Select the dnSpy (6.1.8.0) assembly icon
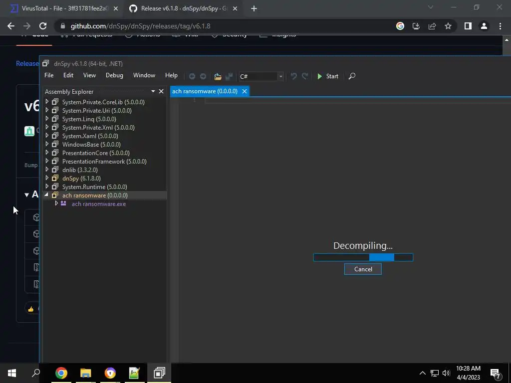 pos(55,178)
